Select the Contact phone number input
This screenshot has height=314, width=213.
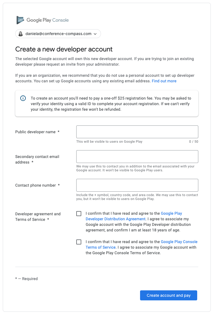(137, 185)
